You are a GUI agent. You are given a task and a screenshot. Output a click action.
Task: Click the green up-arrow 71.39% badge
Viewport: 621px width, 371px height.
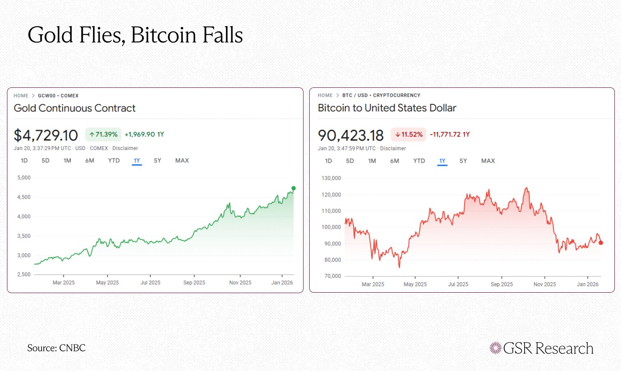103,134
